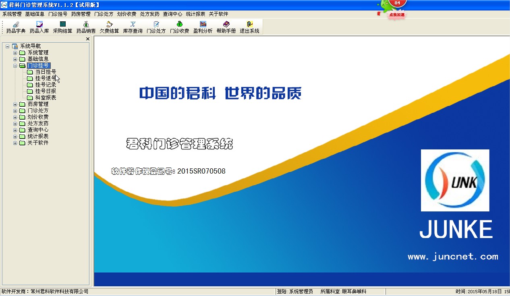510x296 pixels.
Task: Select the 查询中心 tree label
Action: (x=38, y=130)
